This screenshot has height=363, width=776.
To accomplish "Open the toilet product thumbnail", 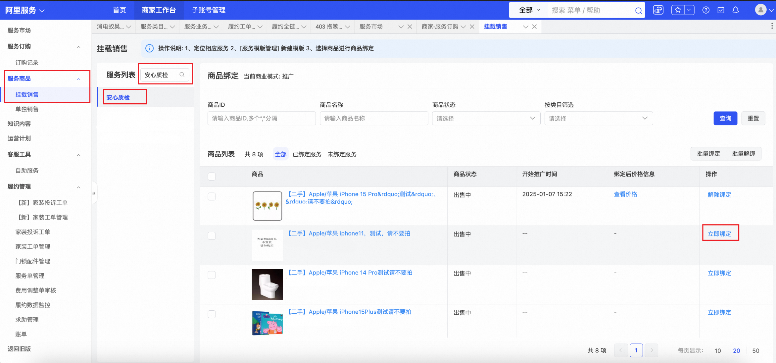I will pos(267,284).
